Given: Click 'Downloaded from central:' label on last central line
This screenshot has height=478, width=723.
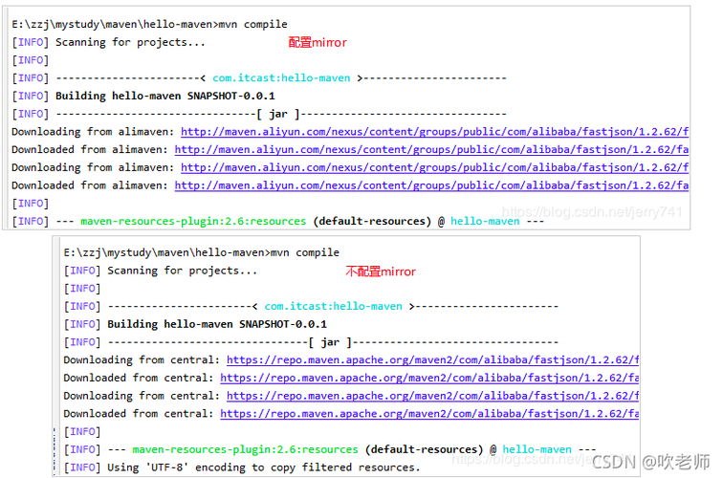Looking at the screenshot, I should click(139, 414).
